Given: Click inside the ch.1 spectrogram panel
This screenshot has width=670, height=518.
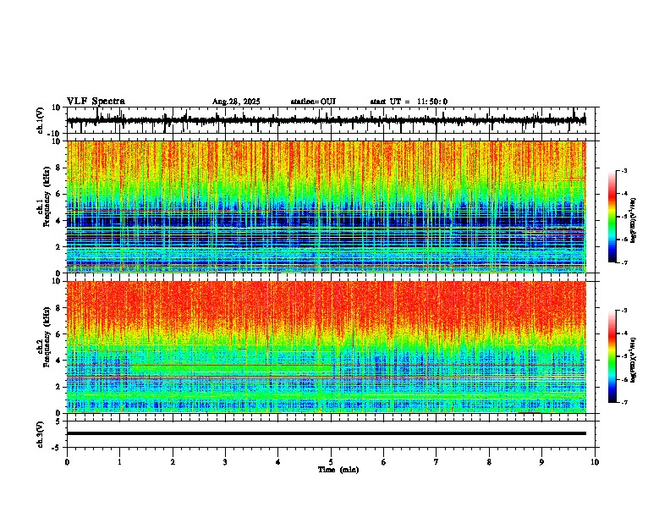Looking at the screenshot, I should click(327, 207).
